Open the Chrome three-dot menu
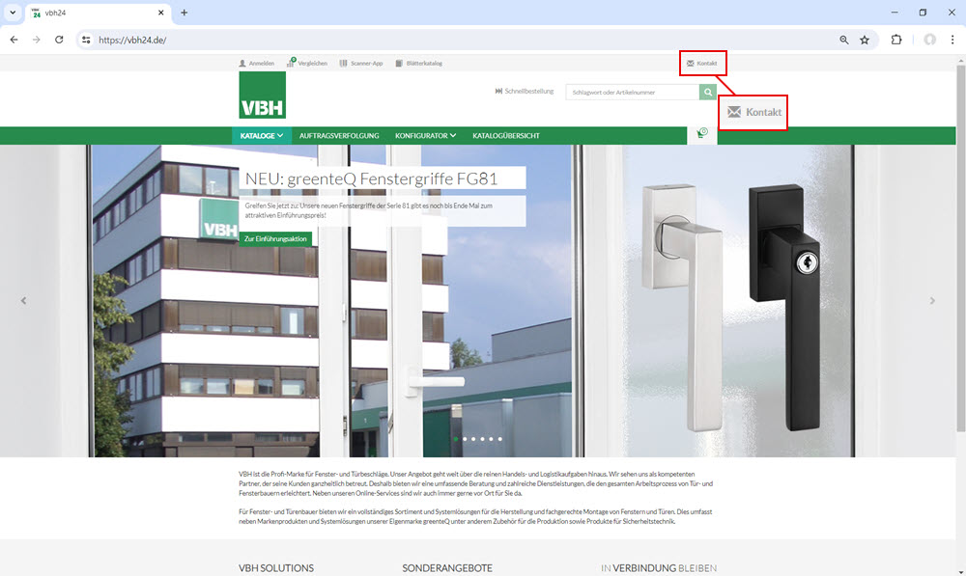Screen dimensions: 966x576 click(x=952, y=40)
